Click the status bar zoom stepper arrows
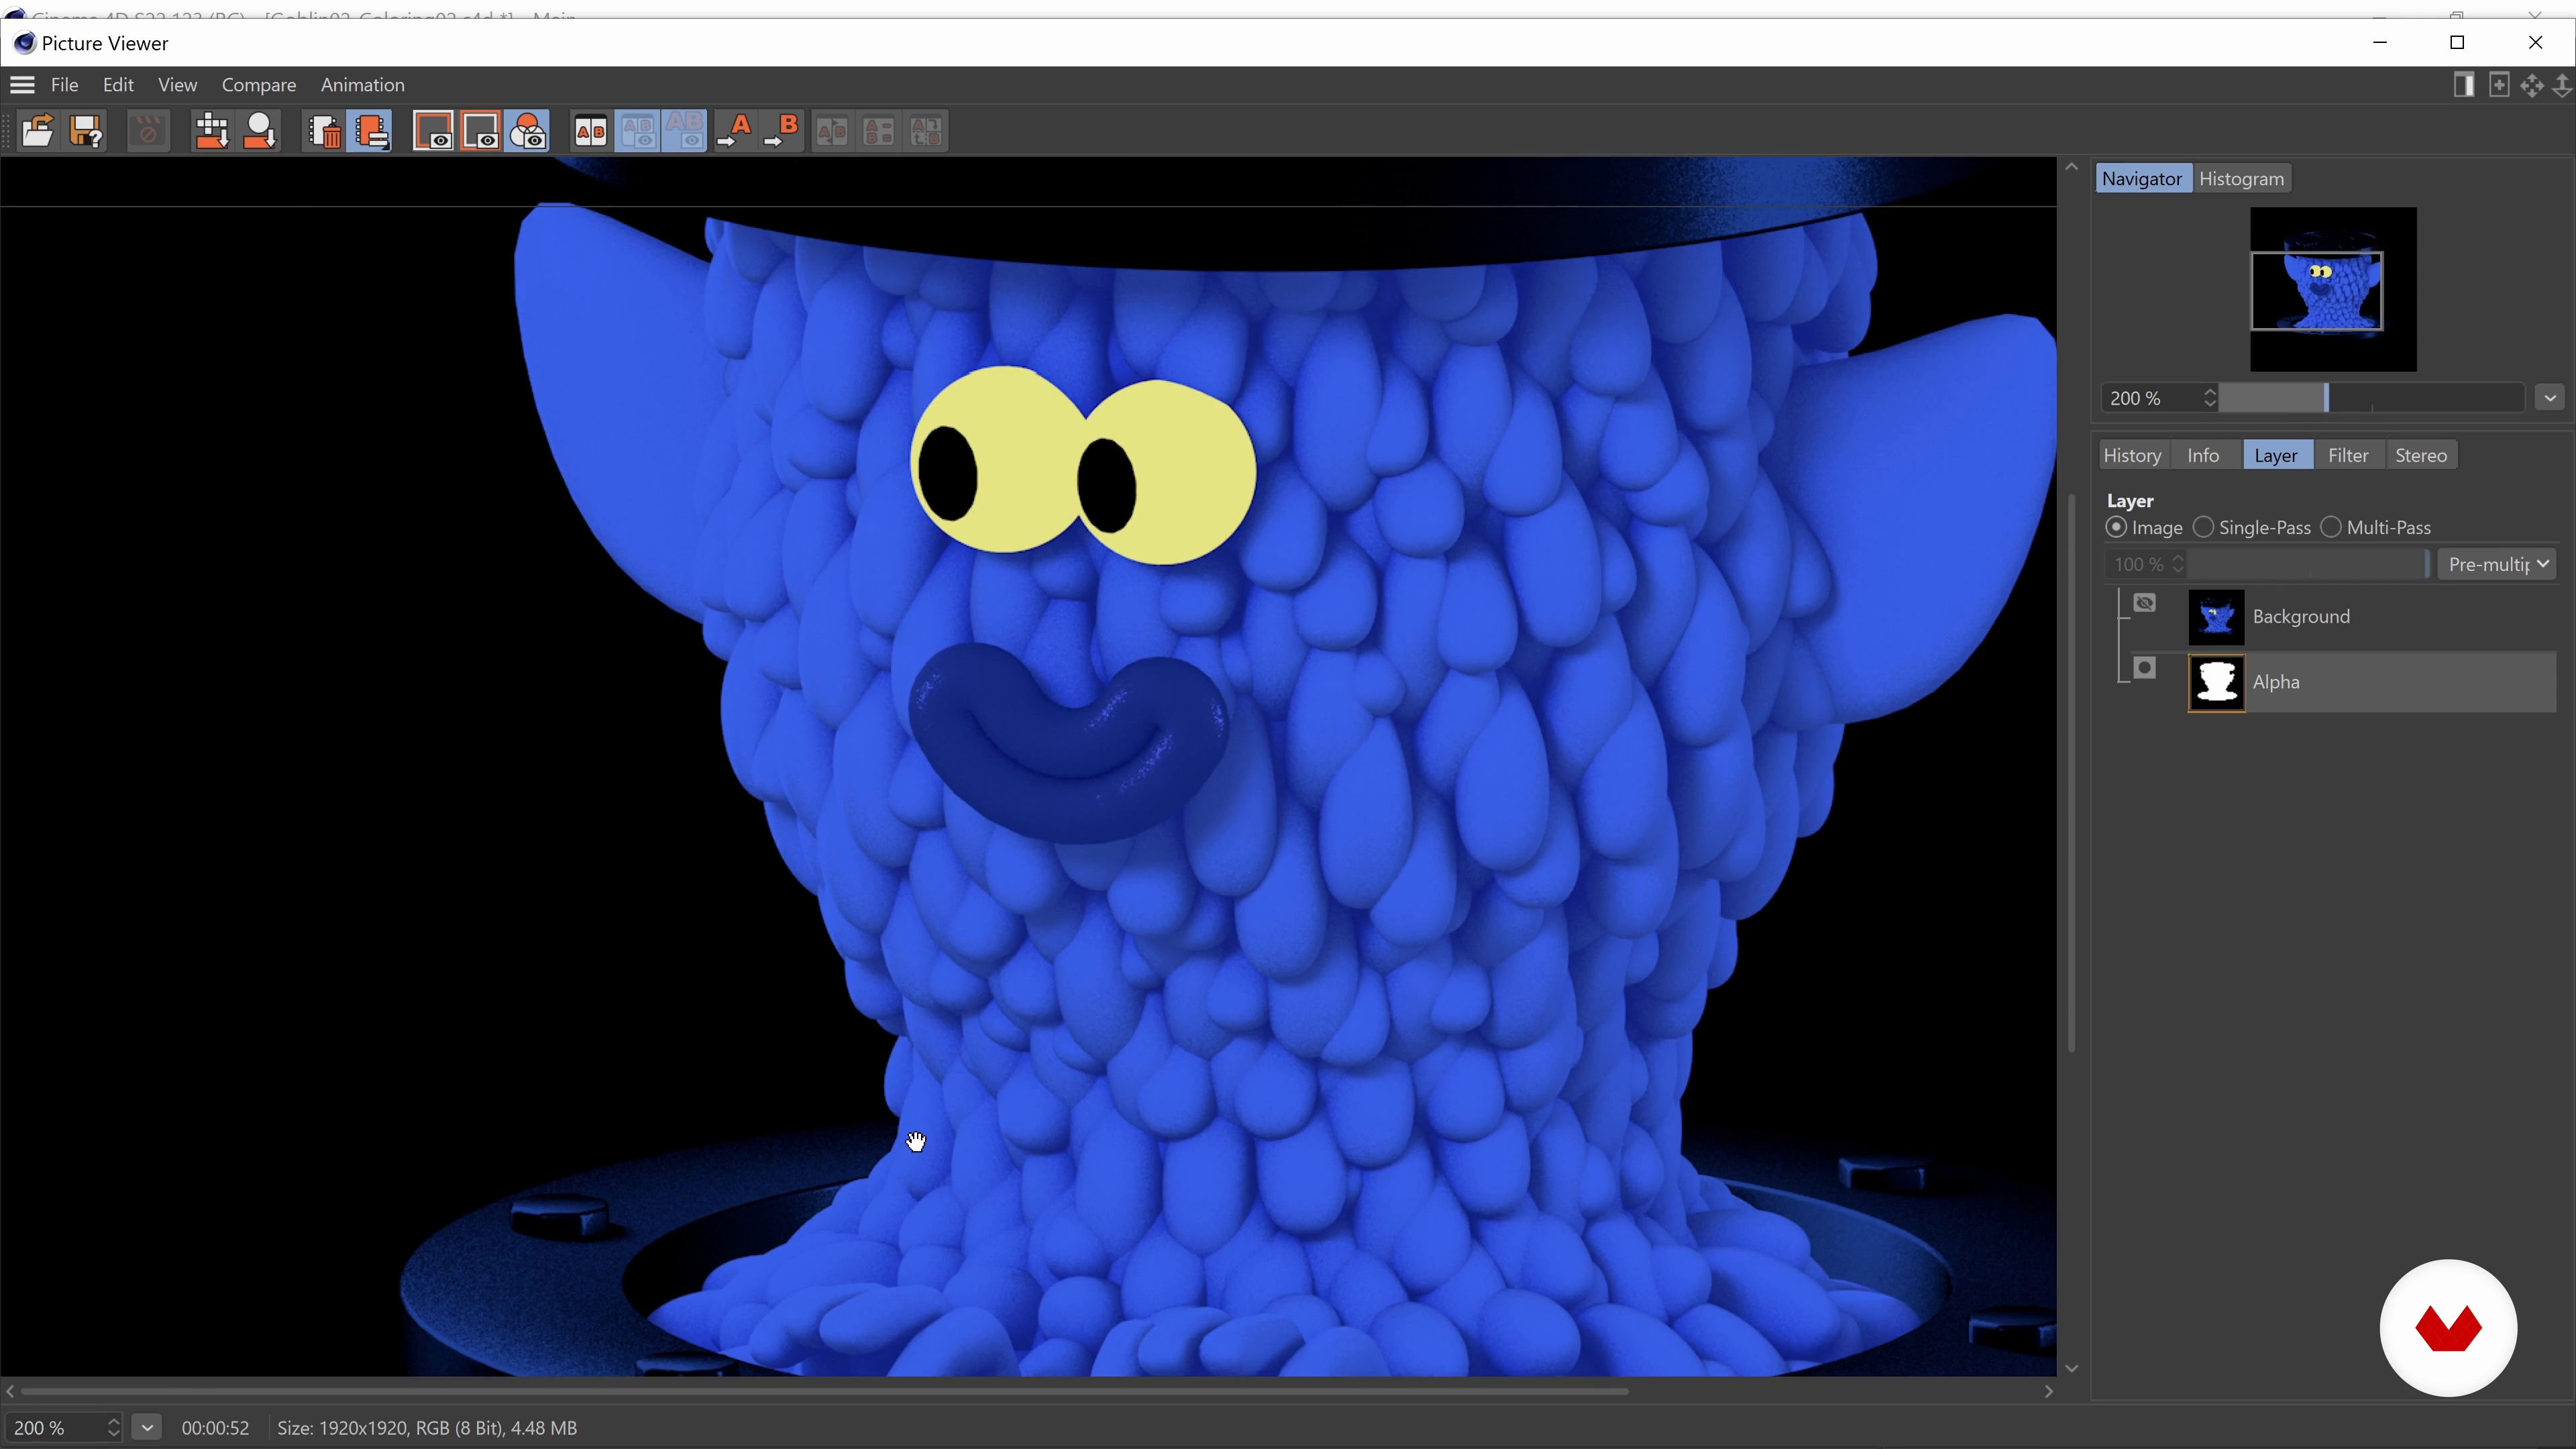 tap(113, 1427)
